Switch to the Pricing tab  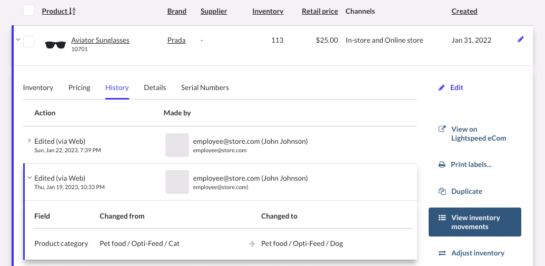[x=79, y=87]
